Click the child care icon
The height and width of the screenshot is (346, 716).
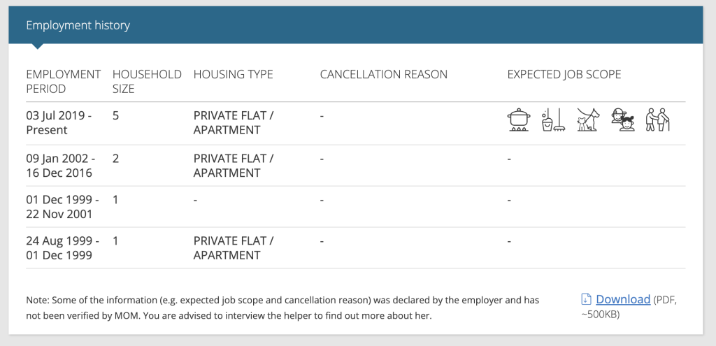click(623, 120)
